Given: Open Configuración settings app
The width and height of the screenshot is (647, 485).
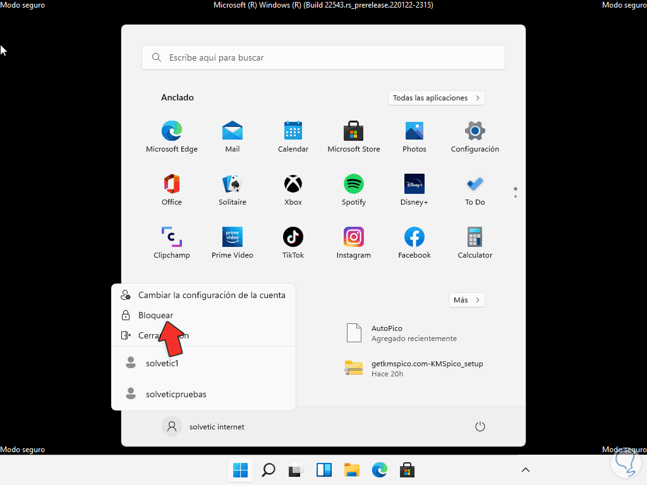Looking at the screenshot, I should point(475,136).
